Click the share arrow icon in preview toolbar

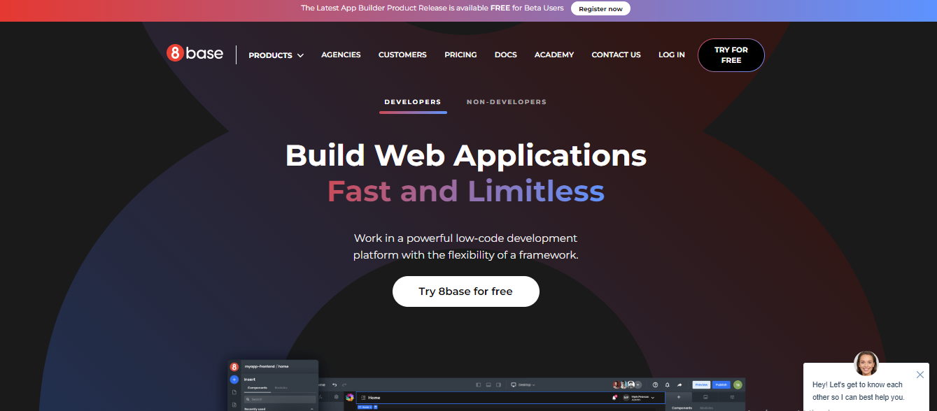[679, 384]
